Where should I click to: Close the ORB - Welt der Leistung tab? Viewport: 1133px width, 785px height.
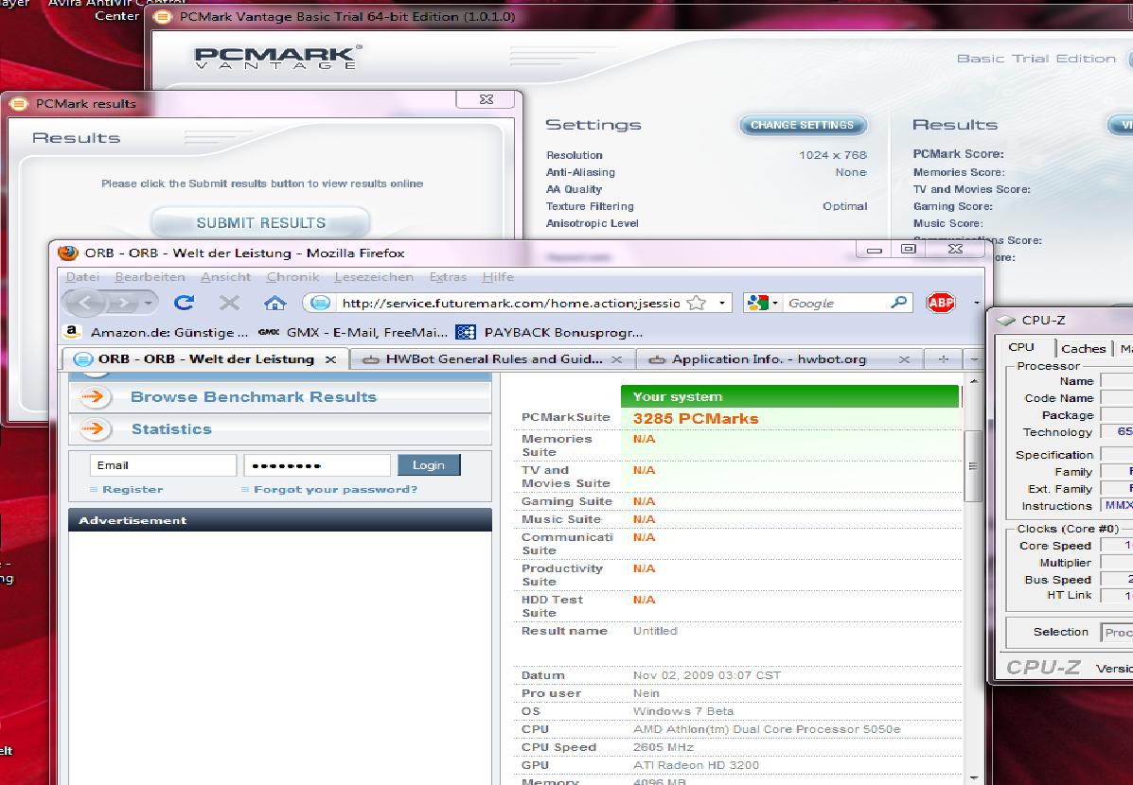(330, 358)
